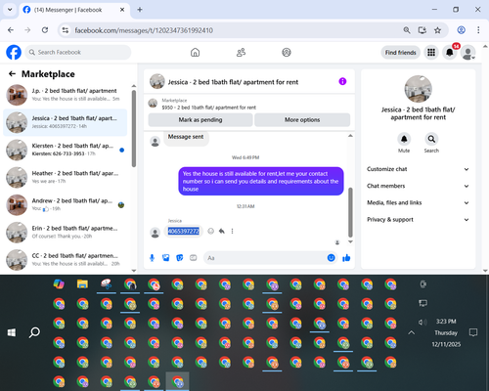The height and width of the screenshot is (391, 489).
Task: Click the browser address bar URL
Action: click(x=144, y=30)
